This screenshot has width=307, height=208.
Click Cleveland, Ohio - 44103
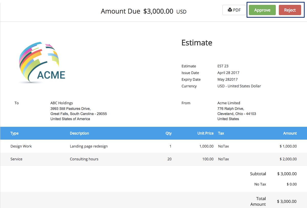click(237, 113)
